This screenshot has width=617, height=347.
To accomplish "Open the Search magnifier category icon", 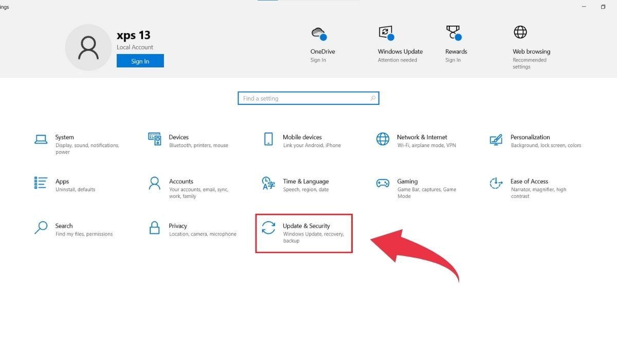I will point(41,228).
